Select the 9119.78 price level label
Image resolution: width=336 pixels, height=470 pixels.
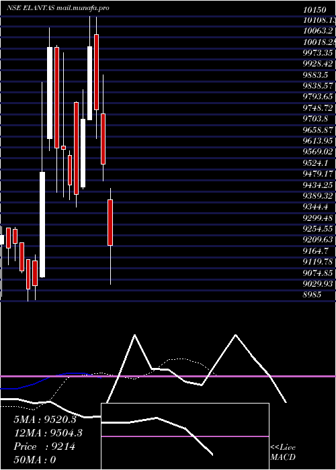tap(318, 262)
